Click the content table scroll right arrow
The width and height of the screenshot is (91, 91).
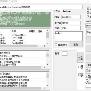coord(44,46)
